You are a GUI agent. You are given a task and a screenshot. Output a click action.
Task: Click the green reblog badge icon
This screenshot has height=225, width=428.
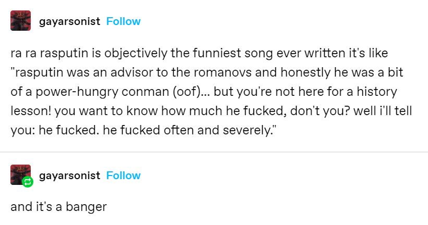pos(27,182)
